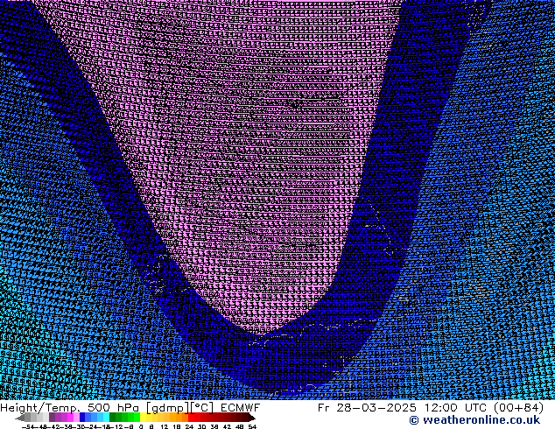Click the time '12:00 UTC'
The width and height of the screenshot is (555, 429).
pos(457,408)
